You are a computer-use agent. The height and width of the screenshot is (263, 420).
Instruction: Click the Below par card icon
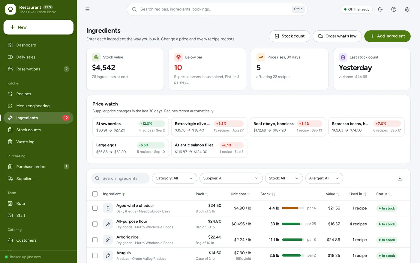[x=178, y=57]
